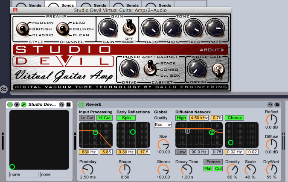Viewport: 288px width, 182px height.
Task: Toggle the Chorus button
Action: coord(235,118)
